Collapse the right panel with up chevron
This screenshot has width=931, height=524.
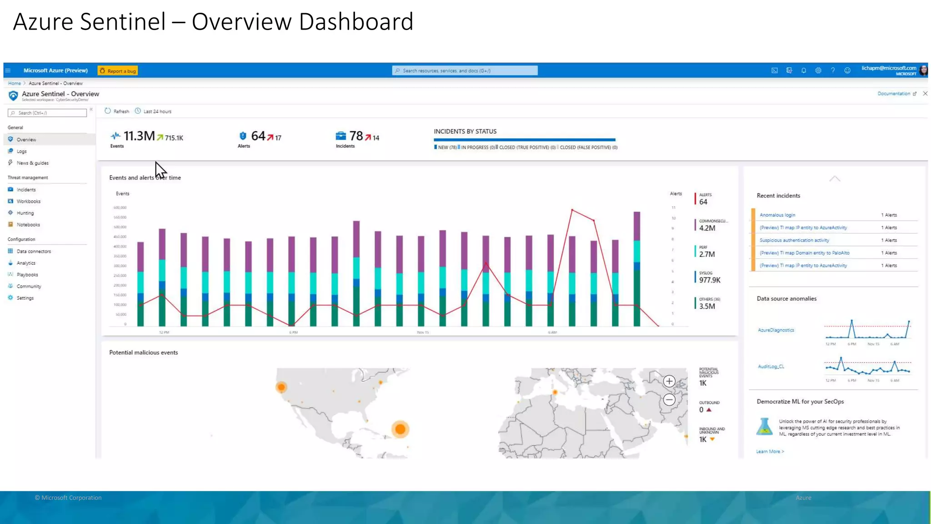coord(835,179)
